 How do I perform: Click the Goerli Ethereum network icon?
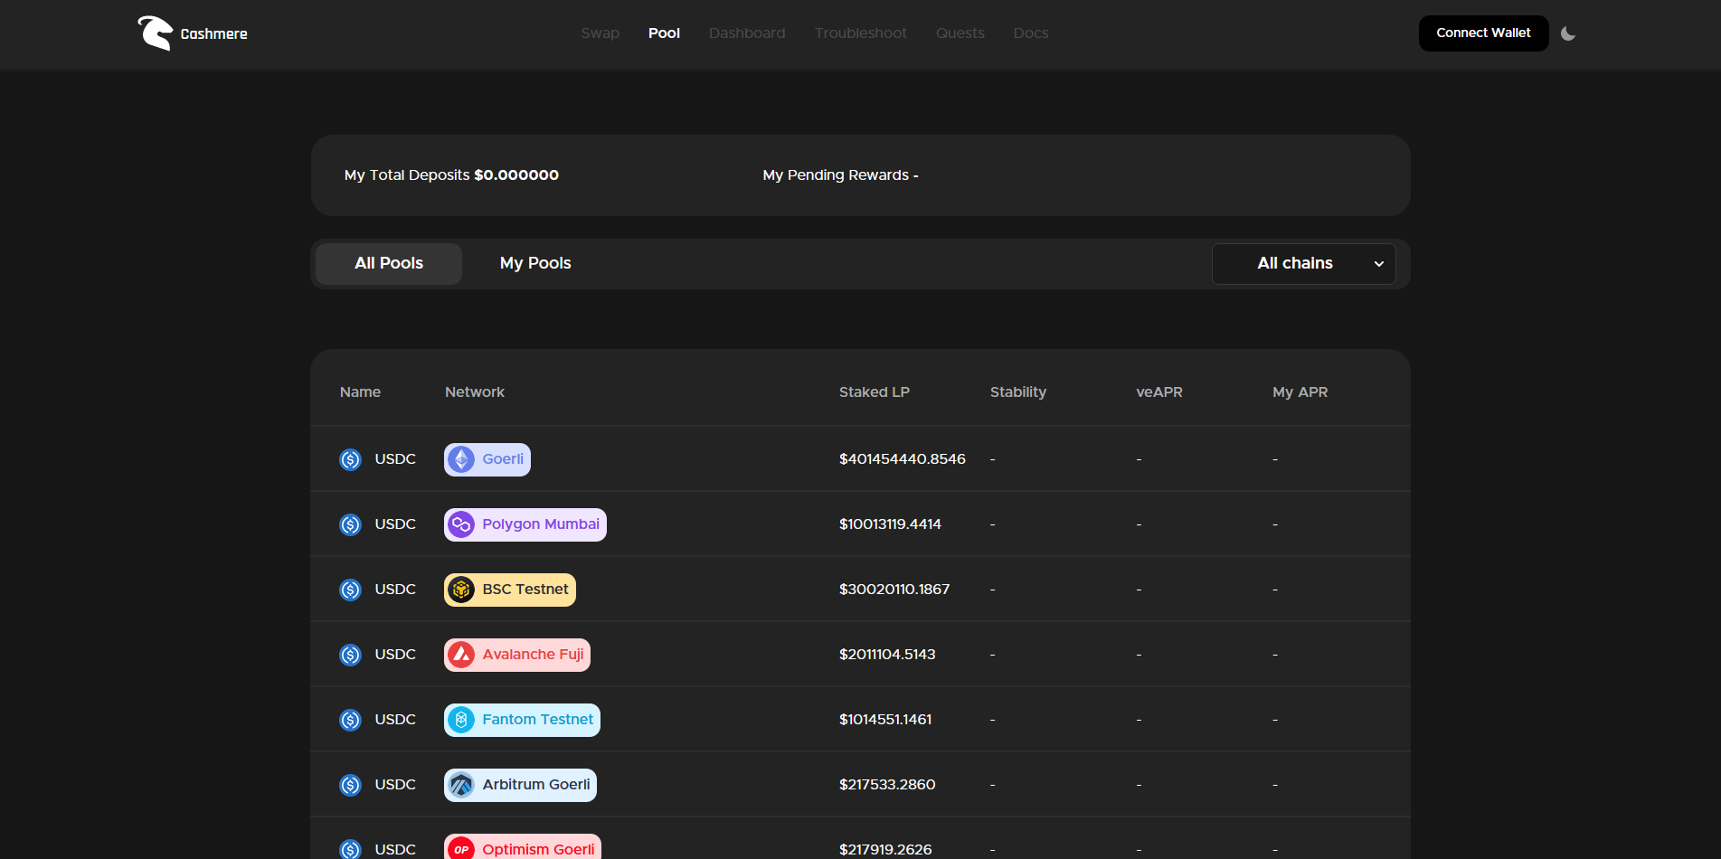click(x=461, y=459)
